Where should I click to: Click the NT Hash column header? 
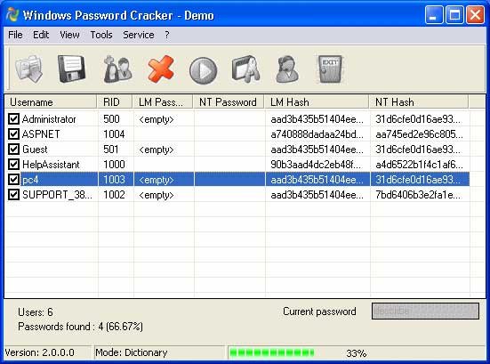click(x=419, y=102)
